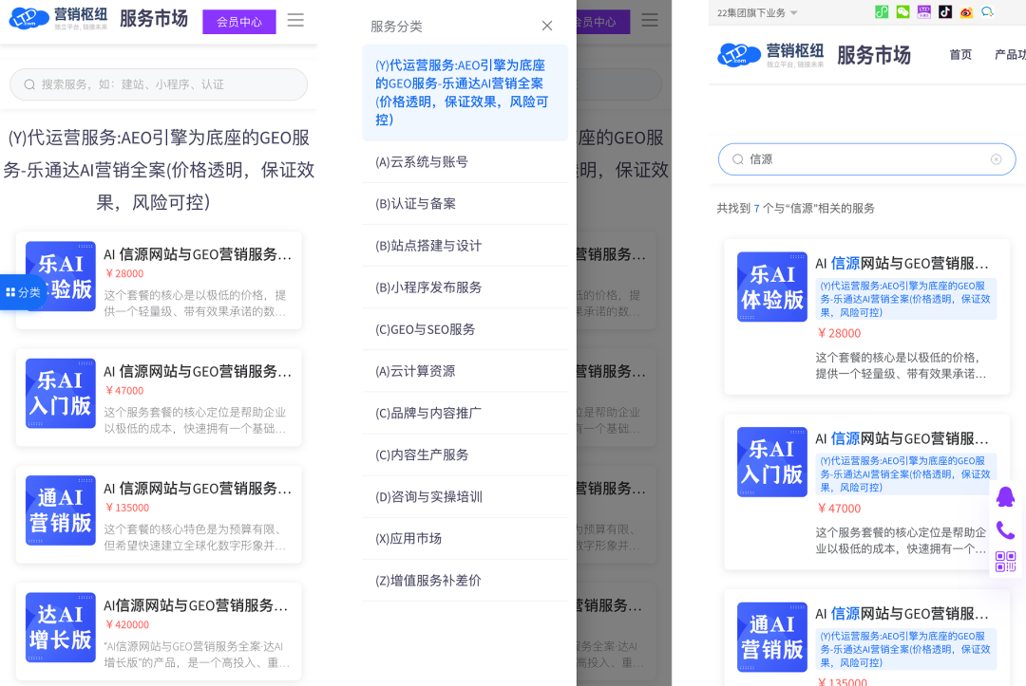Image resolution: width=1026 pixels, height=686 pixels.
Task: Open the 乐AI体验版 thumbnail in search results
Action: click(772, 287)
